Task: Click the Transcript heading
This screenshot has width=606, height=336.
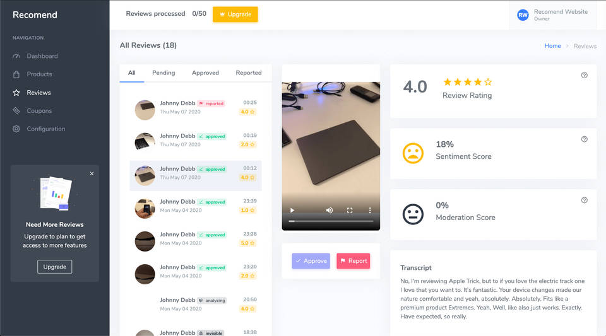Action: point(416,268)
